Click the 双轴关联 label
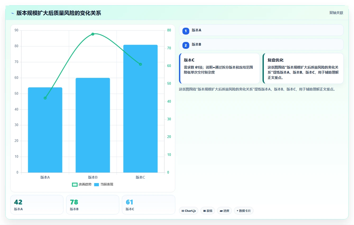 336,13
